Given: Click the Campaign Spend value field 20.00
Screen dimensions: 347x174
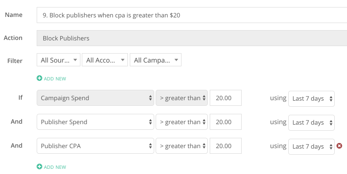Looking at the screenshot, I should coord(226,98).
